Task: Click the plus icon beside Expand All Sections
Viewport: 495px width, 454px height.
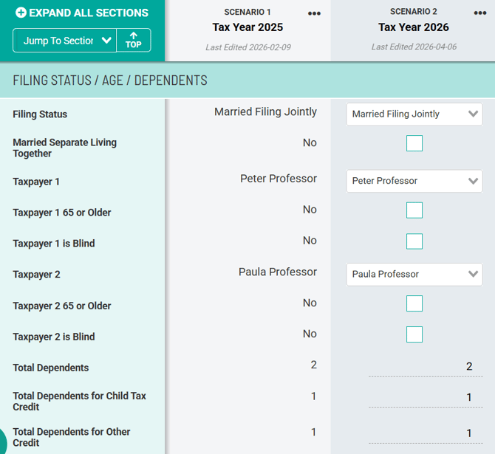Action: pos(21,13)
